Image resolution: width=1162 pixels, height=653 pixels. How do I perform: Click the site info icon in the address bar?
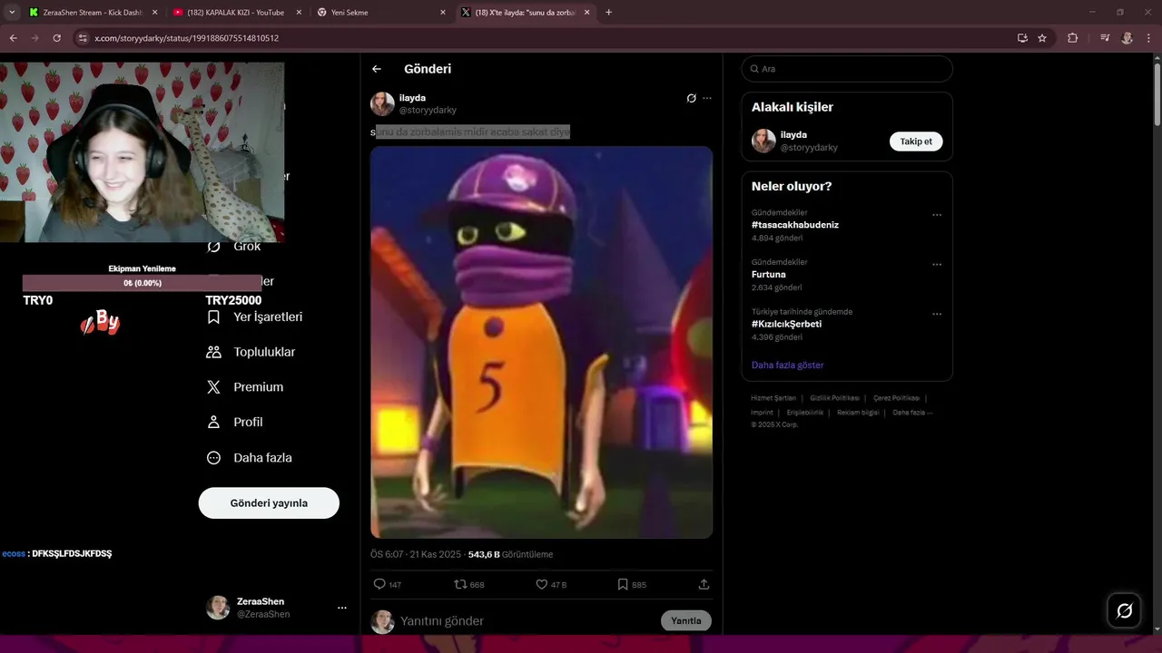point(83,38)
